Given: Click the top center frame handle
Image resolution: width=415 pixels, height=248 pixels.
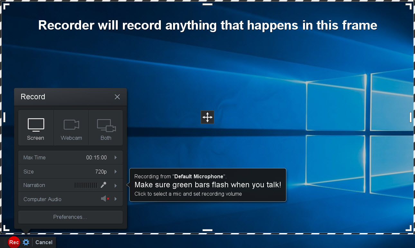Looking at the screenshot, I should (x=207, y=4).
